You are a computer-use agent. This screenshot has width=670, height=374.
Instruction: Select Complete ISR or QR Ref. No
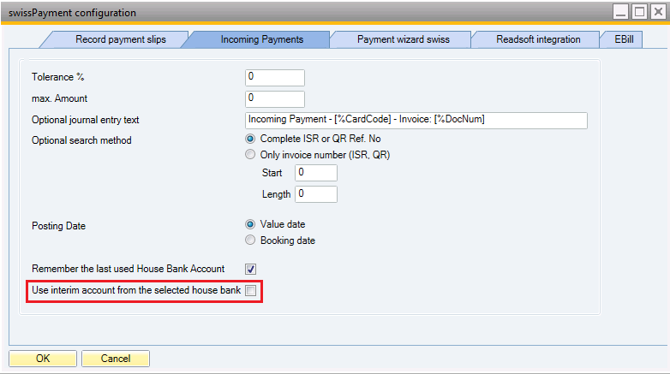pyautogui.click(x=250, y=139)
